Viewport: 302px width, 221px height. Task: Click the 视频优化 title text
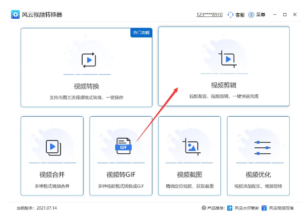click(258, 174)
